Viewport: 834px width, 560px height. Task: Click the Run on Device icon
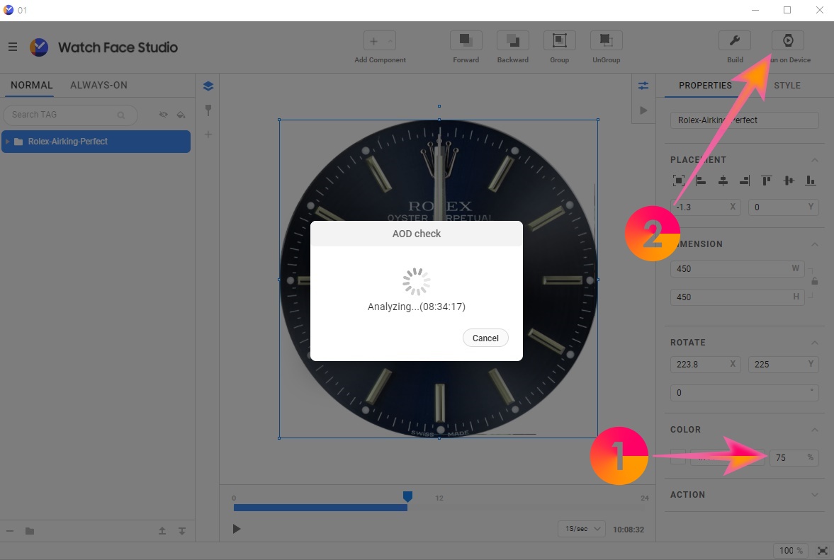(x=788, y=40)
